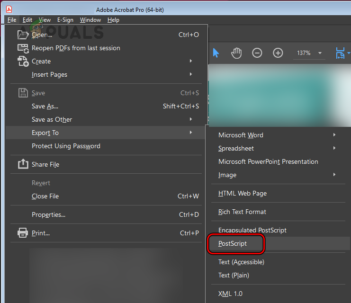The height and width of the screenshot is (303, 351).
Task: Click the Print printer icon
Action: pyautogui.click(x=23, y=233)
